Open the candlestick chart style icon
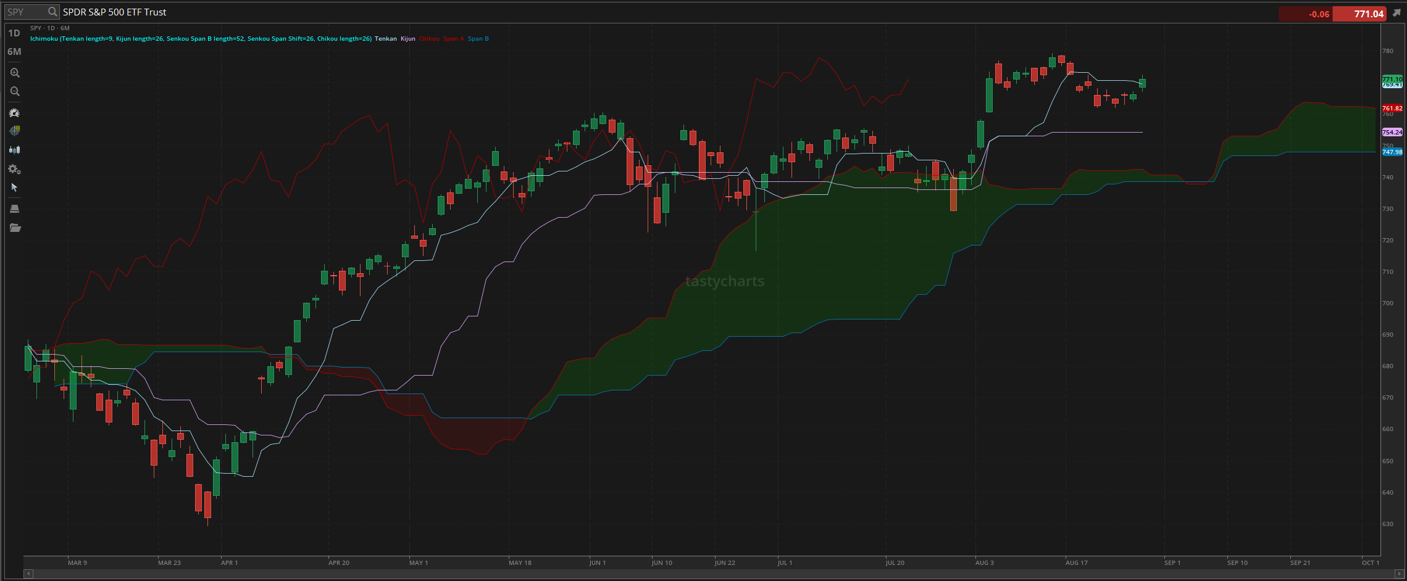This screenshot has height=581, width=1407. point(15,150)
